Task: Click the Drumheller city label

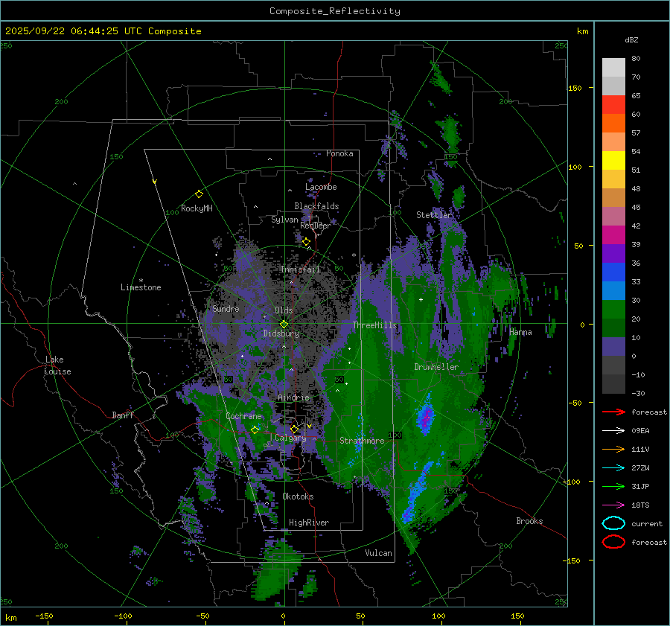Action: (x=436, y=367)
